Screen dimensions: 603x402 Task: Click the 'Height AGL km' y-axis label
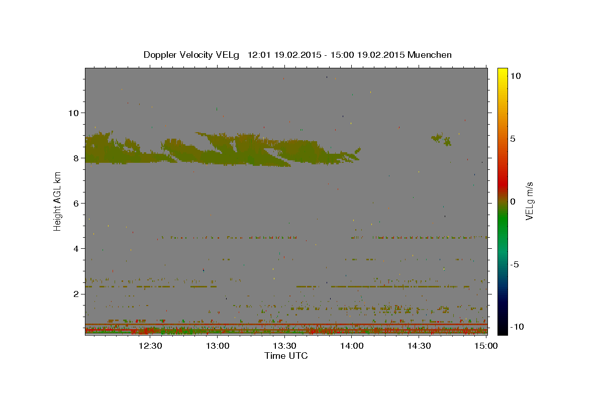[x=58, y=200]
